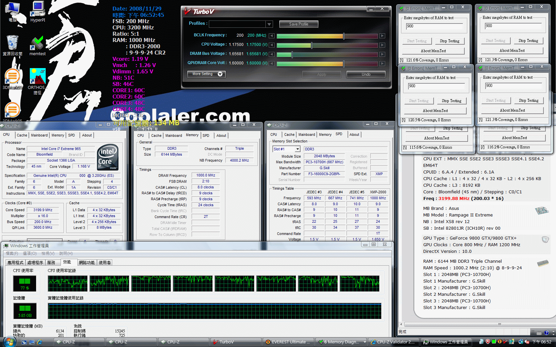Click the RAM megabytes field in the 120.5% MemTest window
The height and width of the screenshot is (347, 556).
[x=437, y=86]
